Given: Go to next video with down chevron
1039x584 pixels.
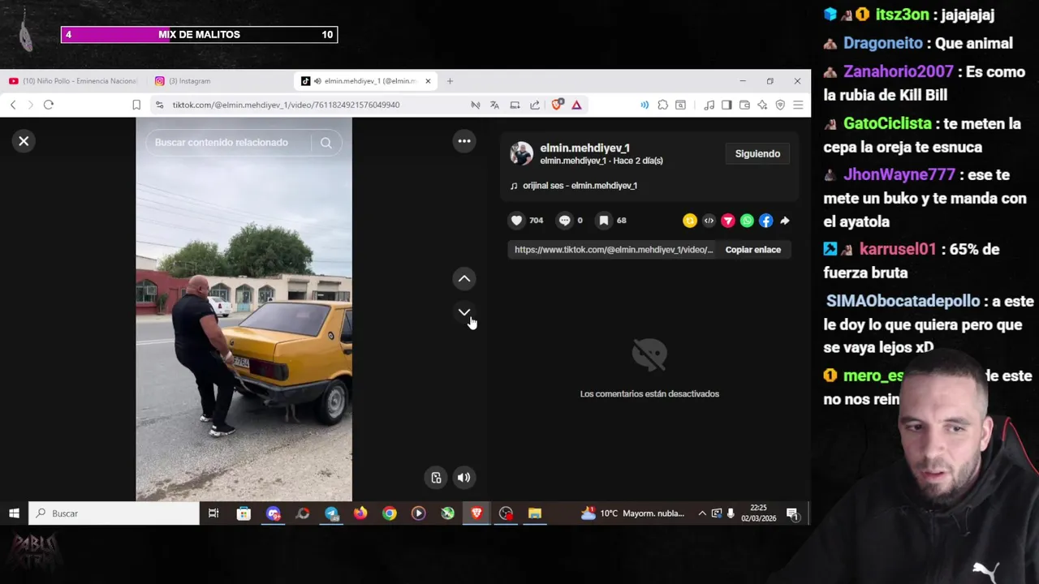Looking at the screenshot, I should 464,312.
